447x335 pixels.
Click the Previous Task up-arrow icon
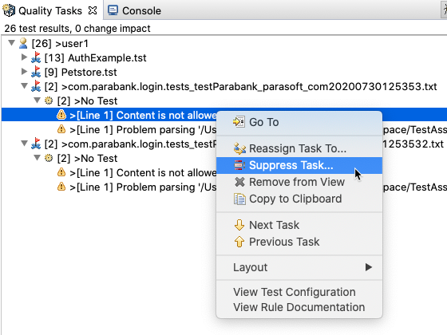click(239, 242)
